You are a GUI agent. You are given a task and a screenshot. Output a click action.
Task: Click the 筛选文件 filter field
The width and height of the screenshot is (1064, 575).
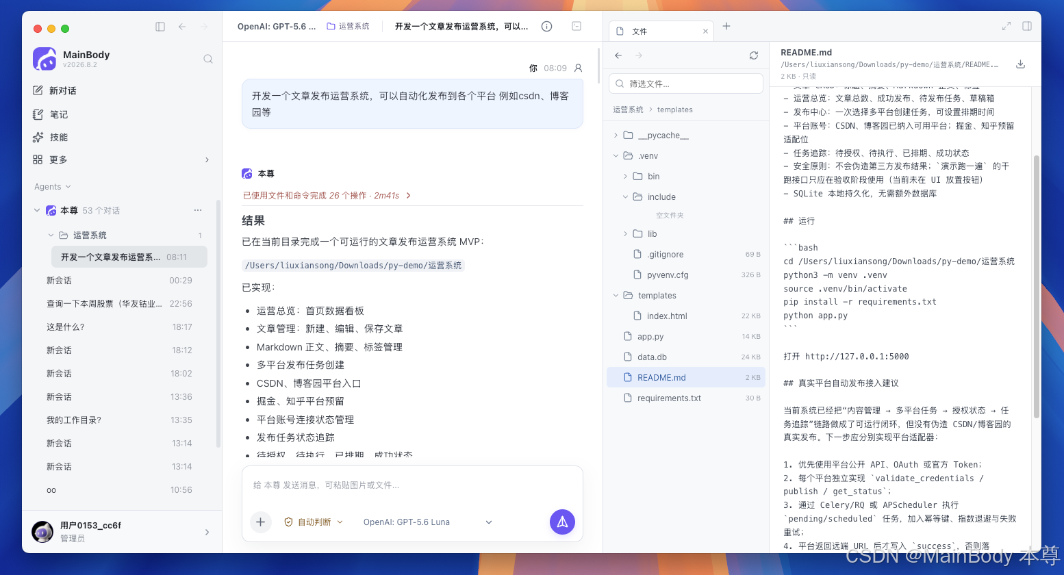click(x=686, y=84)
